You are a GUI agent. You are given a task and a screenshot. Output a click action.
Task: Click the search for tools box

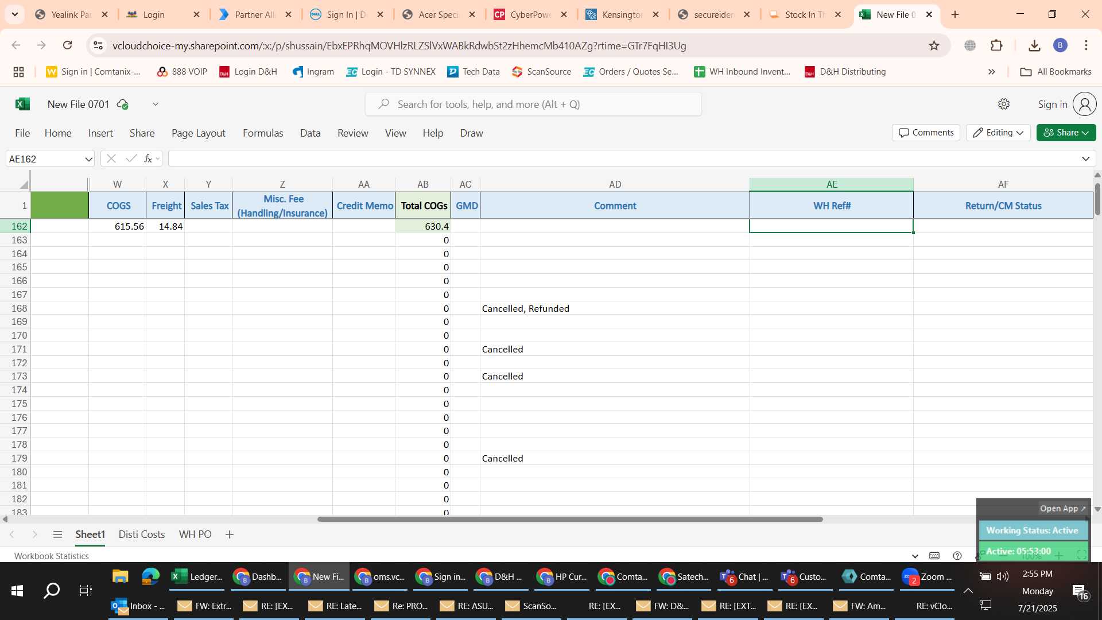coord(533,104)
